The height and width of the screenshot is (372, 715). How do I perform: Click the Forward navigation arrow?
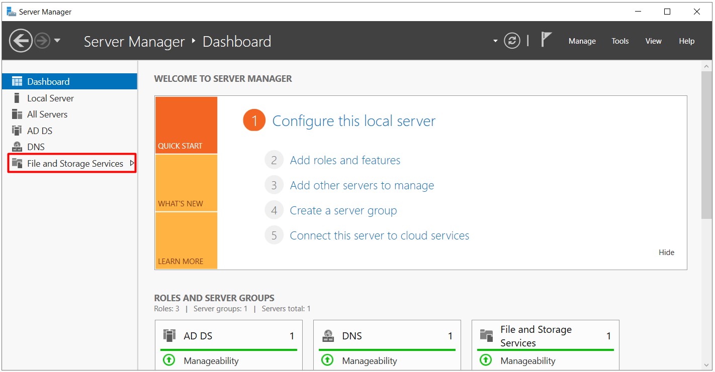point(43,41)
